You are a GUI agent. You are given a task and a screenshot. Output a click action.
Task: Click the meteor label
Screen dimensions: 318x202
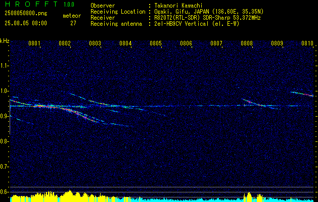coord(72,16)
